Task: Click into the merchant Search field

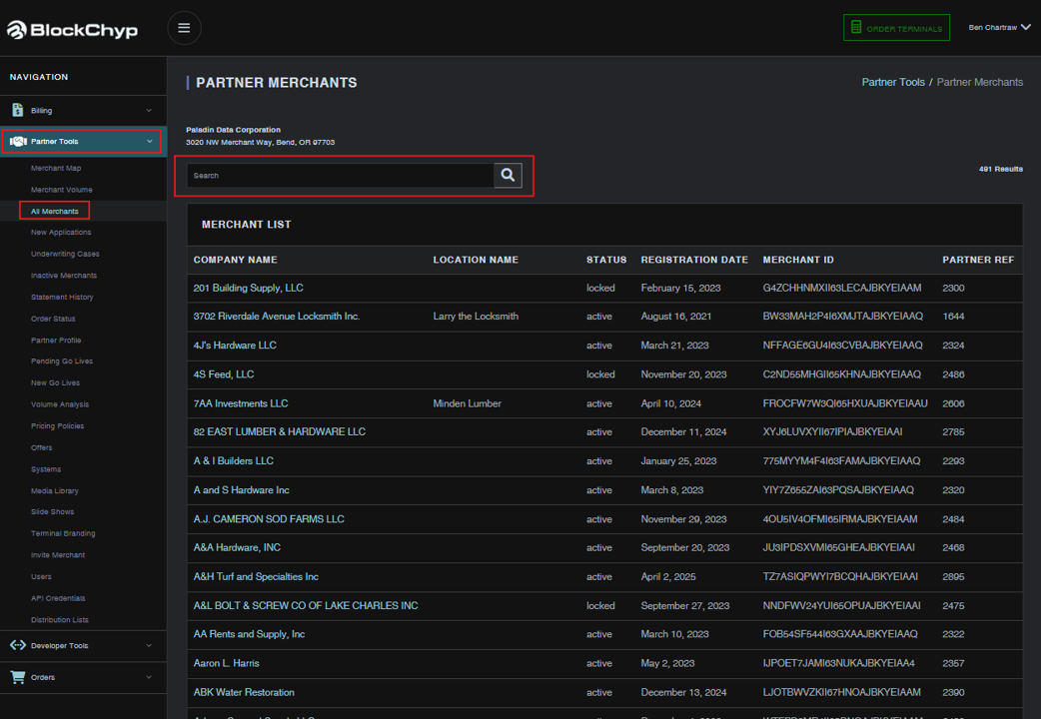Action: pyautogui.click(x=341, y=176)
